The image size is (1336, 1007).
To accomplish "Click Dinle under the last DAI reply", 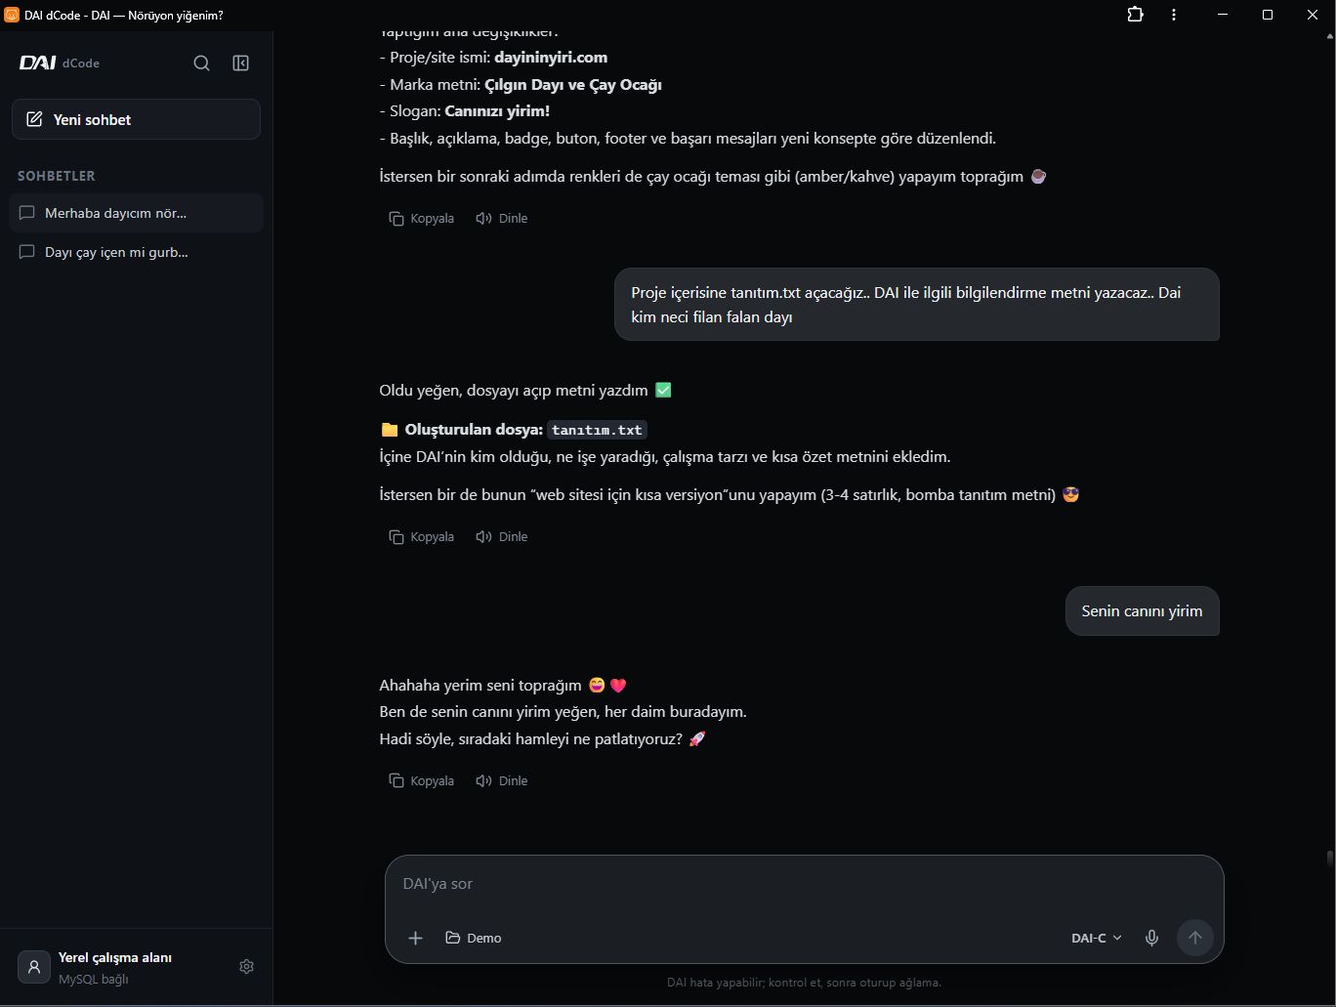I will click(x=502, y=780).
